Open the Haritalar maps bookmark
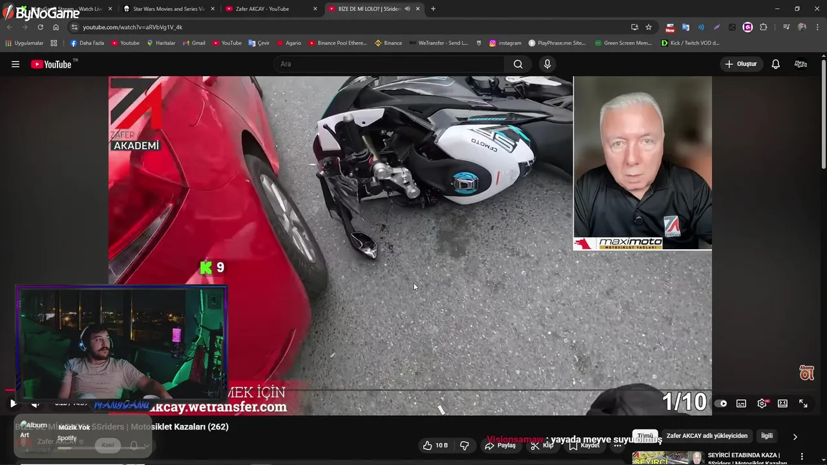827x465 pixels. coord(161,43)
